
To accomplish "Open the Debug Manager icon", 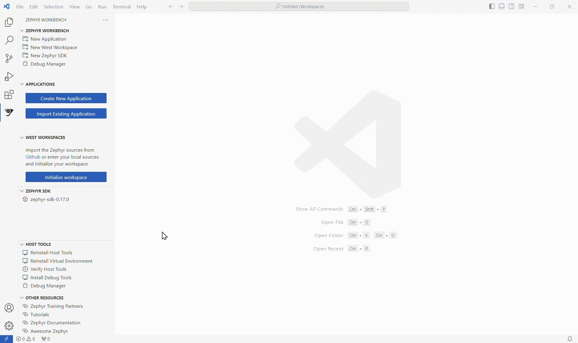I will tap(25, 64).
